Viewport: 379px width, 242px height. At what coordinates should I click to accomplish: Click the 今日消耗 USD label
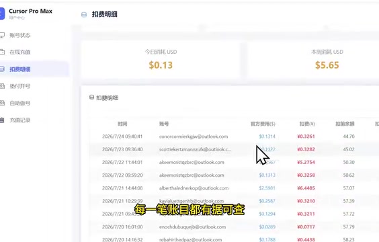click(161, 52)
